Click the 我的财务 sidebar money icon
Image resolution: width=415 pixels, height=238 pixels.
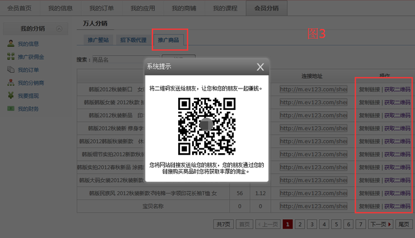(11, 109)
